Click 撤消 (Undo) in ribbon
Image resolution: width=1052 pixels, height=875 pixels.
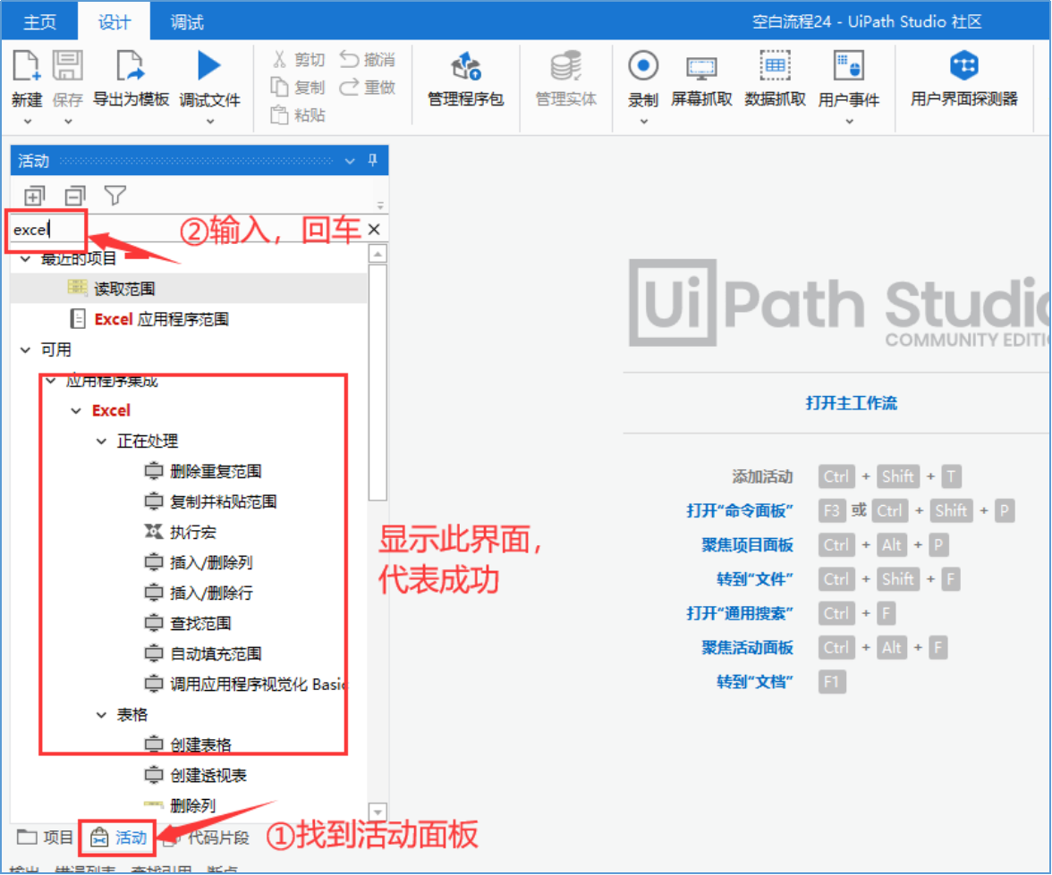tap(367, 60)
